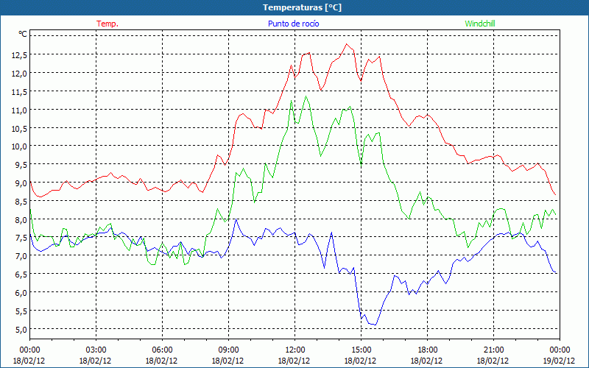This screenshot has width=589, height=368.
Task: Click the '8,5' y-axis value
Action: (21, 202)
